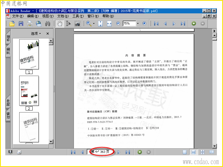Select page 1 thumbnail
The width and height of the screenshot is (223, 167).
pyautogui.click(x=29, y=54)
